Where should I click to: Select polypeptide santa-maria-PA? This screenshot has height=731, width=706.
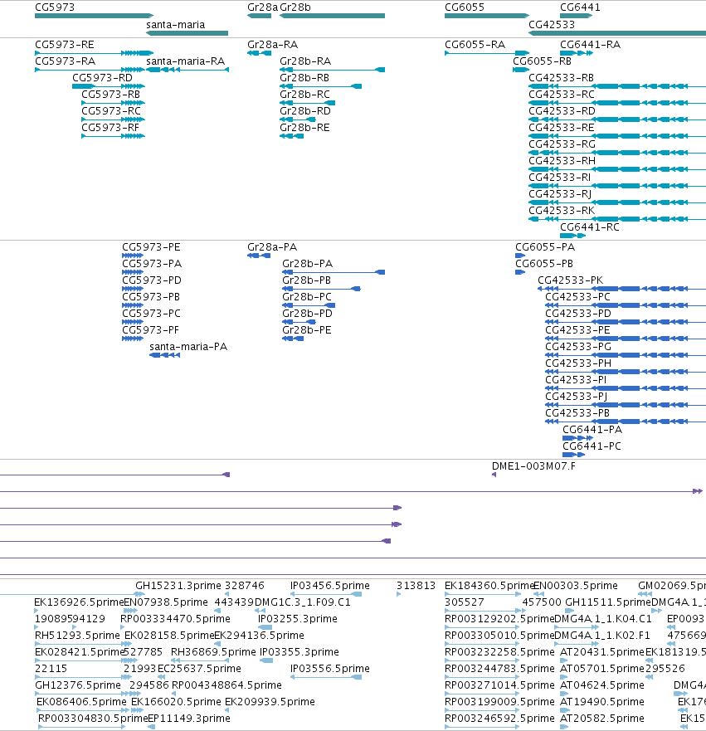[x=165, y=355]
